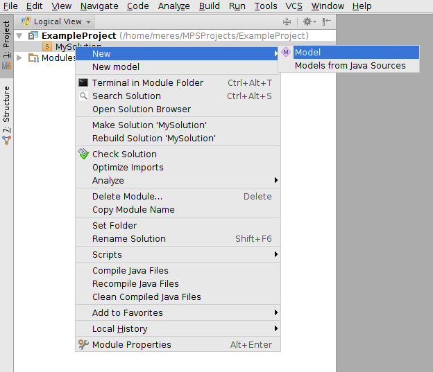Open the File menu
Screen dimensions: 433x372
[10, 6]
